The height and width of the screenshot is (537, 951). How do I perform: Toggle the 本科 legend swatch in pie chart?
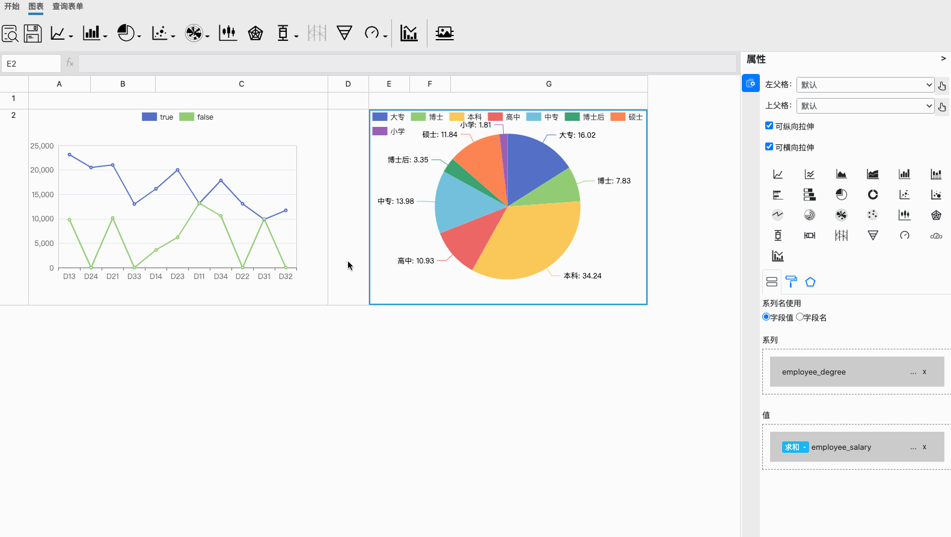point(457,117)
